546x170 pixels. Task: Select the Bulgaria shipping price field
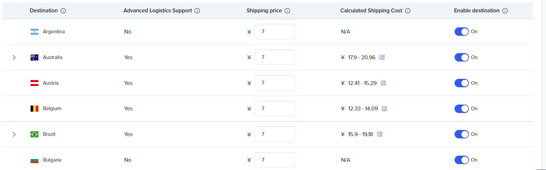275,160
